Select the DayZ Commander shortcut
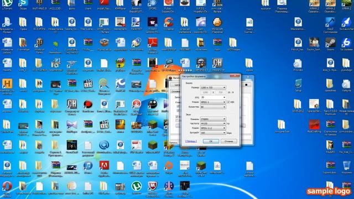 (x=330, y=25)
